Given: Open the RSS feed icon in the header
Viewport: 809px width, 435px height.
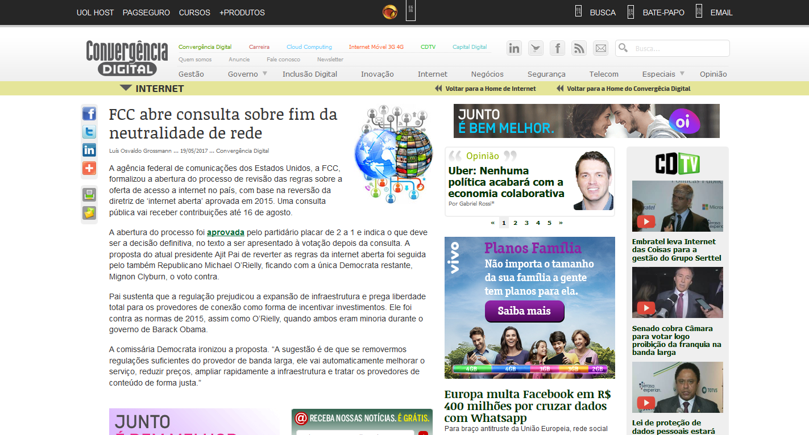Looking at the screenshot, I should [579, 48].
